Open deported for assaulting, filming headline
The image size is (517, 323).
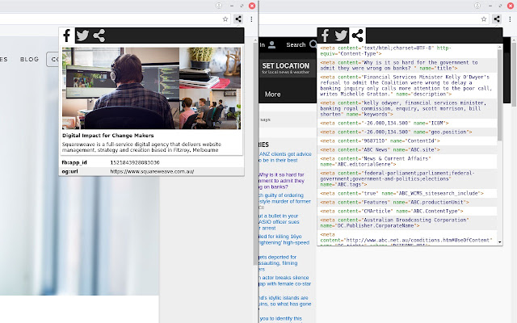278,263
